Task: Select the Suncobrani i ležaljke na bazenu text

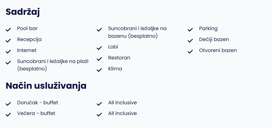Action: 137,32
